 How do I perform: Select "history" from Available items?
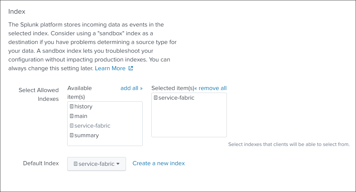point(83,107)
